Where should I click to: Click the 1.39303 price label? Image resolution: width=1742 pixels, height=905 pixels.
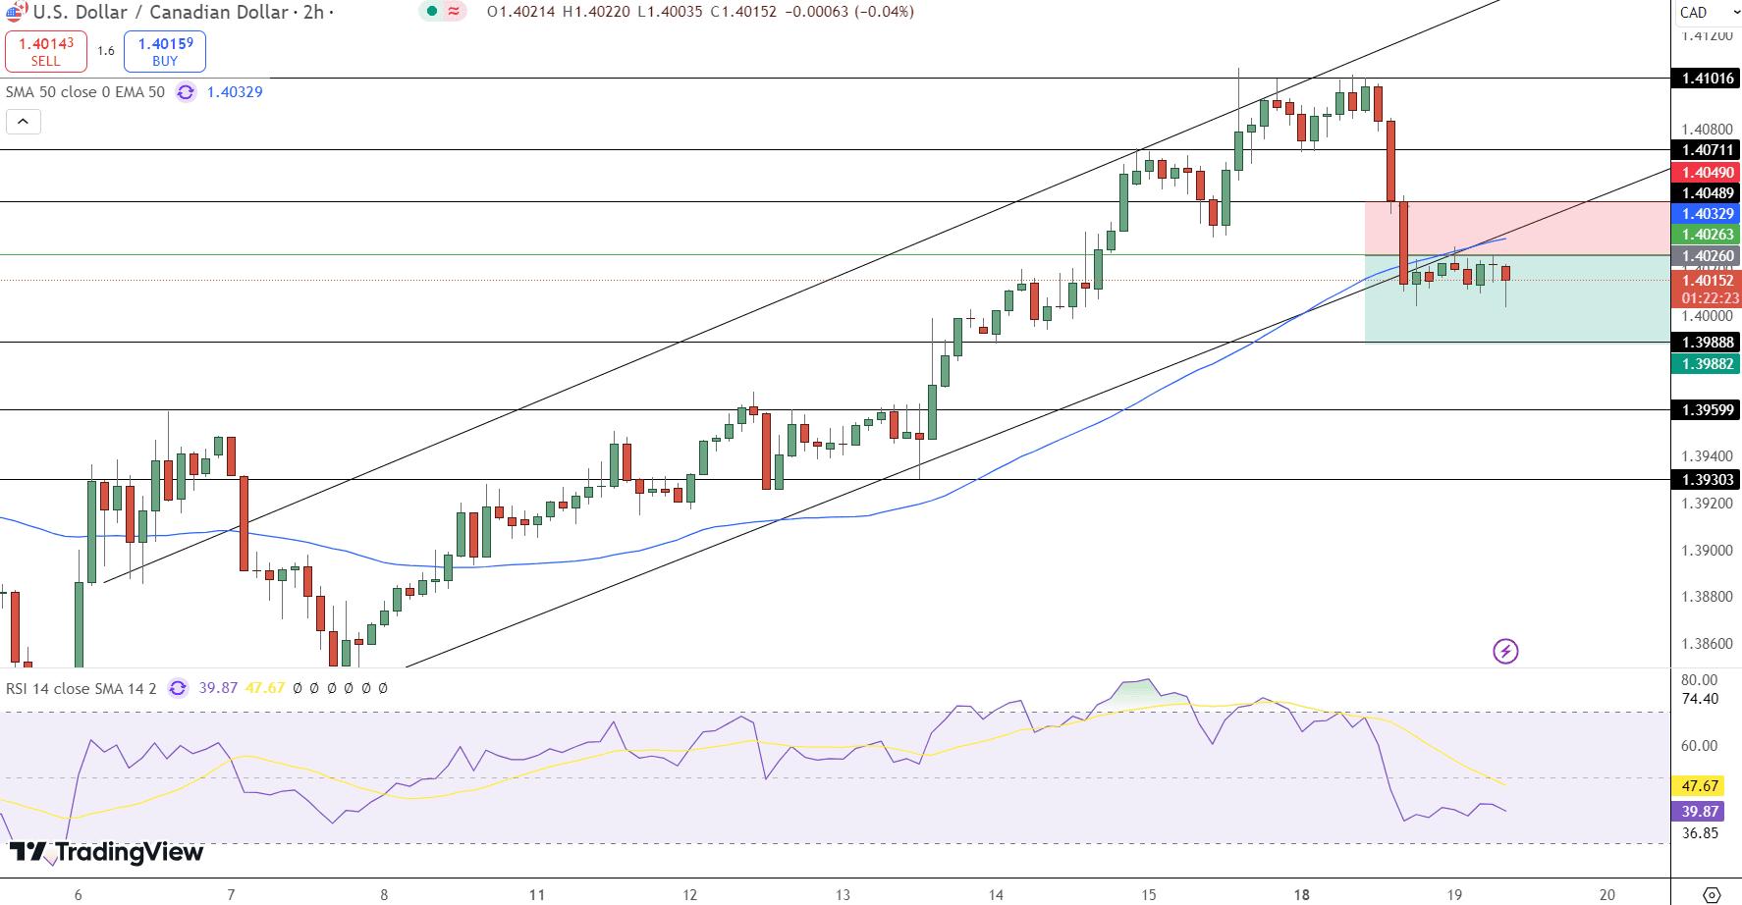point(1707,480)
